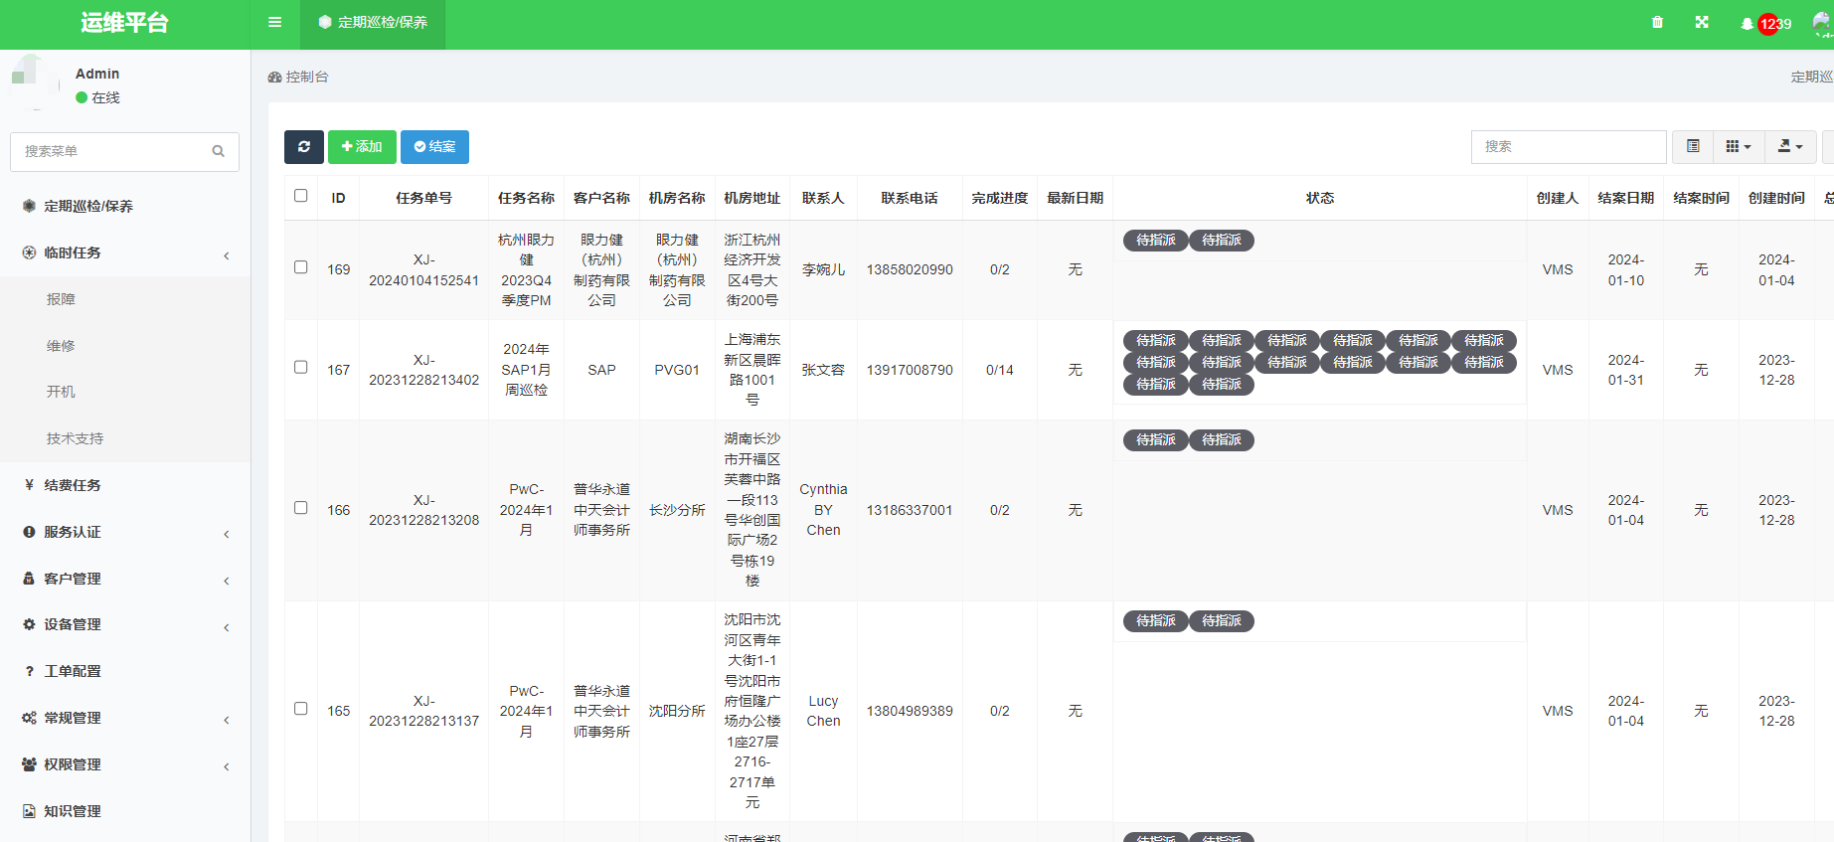Viewport: 1834px width, 842px height.
Task: Collapse the 临时任务 menu group
Action: pyautogui.click(x=125, y=253)
